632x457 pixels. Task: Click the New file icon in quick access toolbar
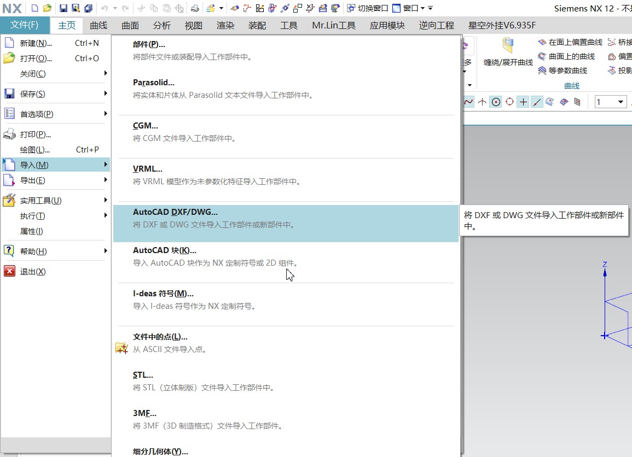click(35, 8)
